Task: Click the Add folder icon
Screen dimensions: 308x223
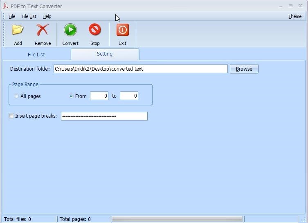Action: pyautogui.click(x=18, y=30)
